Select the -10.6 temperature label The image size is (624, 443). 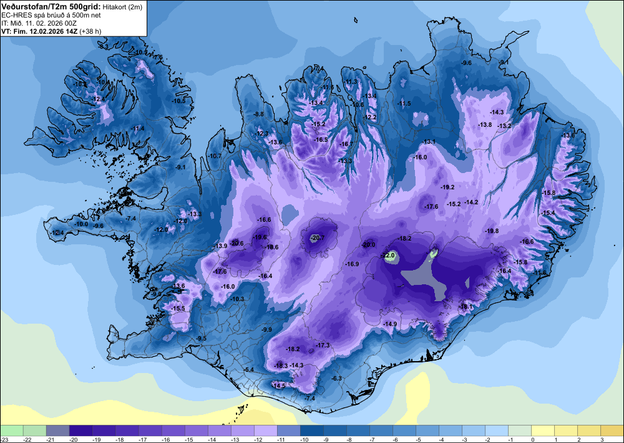coord(358,105)
